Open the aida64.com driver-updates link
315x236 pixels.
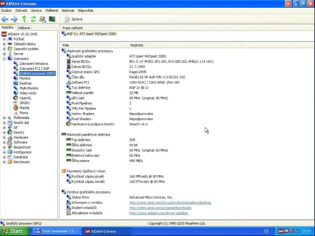pyautogui.click(x=158, y=213)
